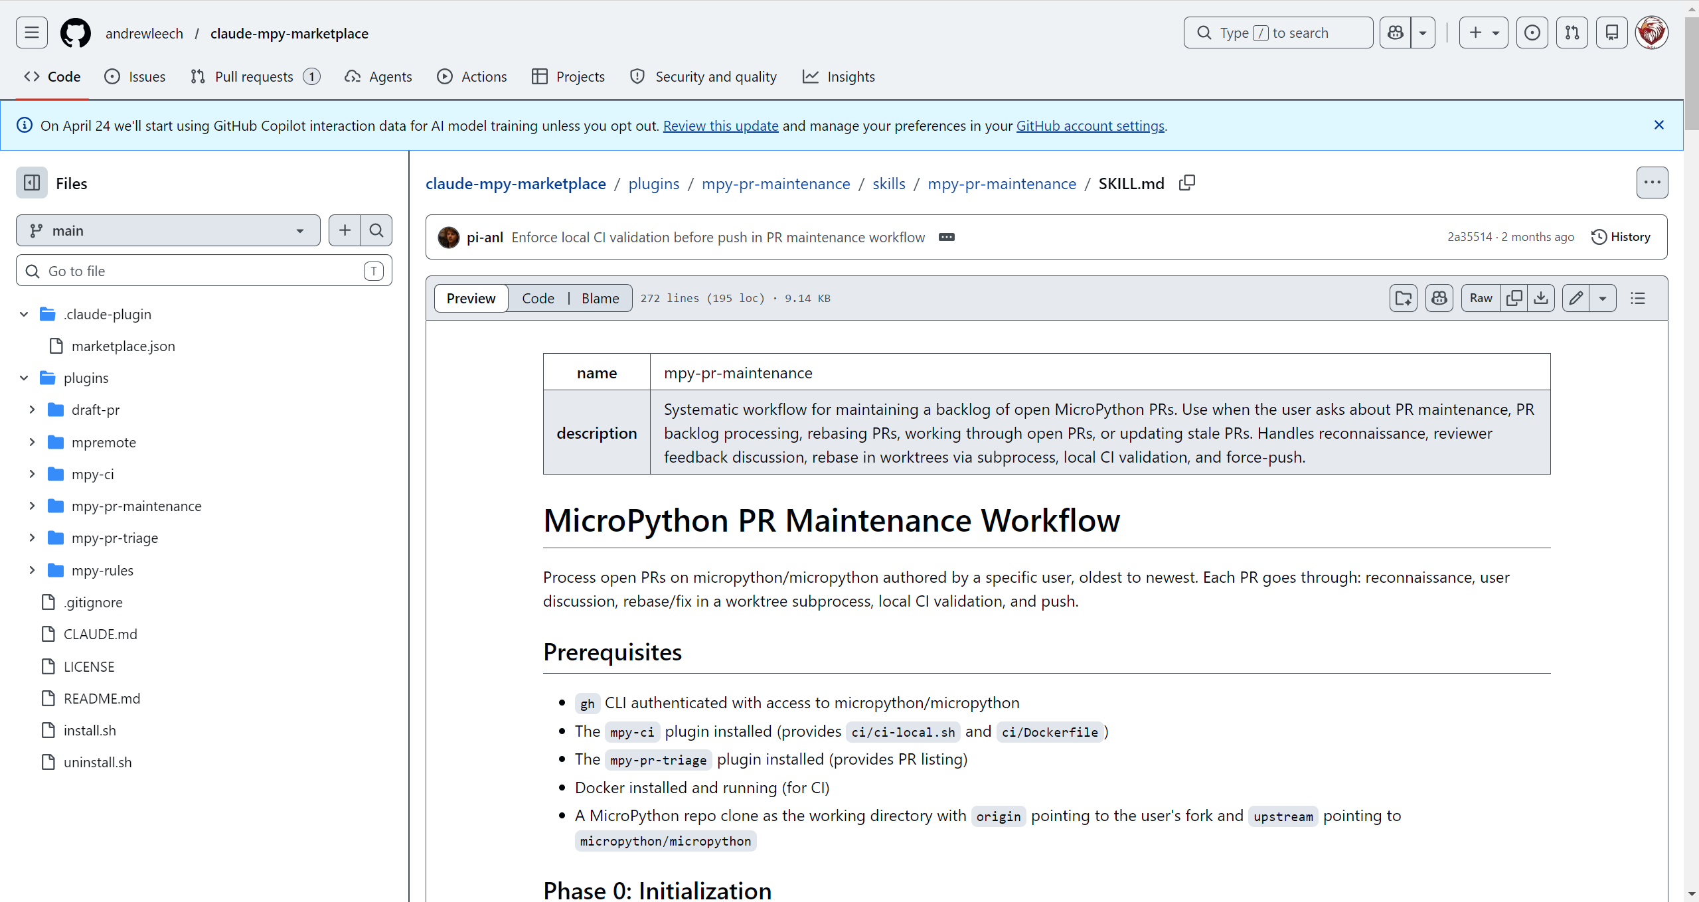Switch to the Code source view

pos(538,298)
